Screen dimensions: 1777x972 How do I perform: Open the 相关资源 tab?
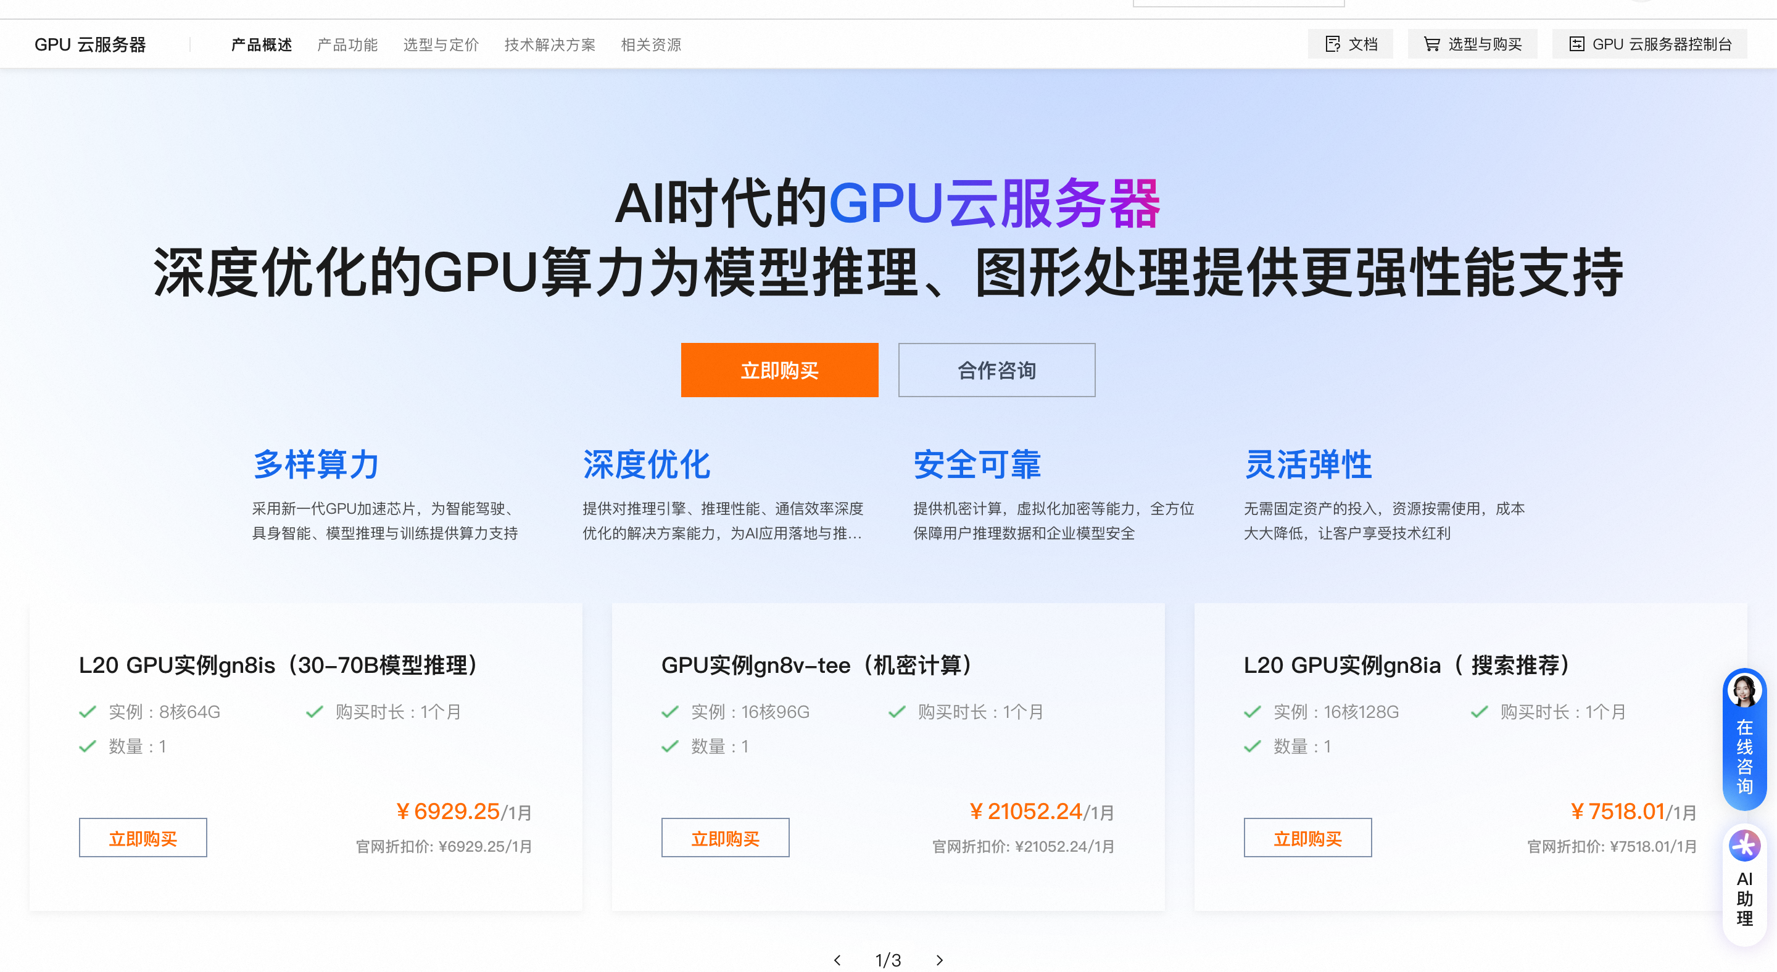click(x=650, y=45)
